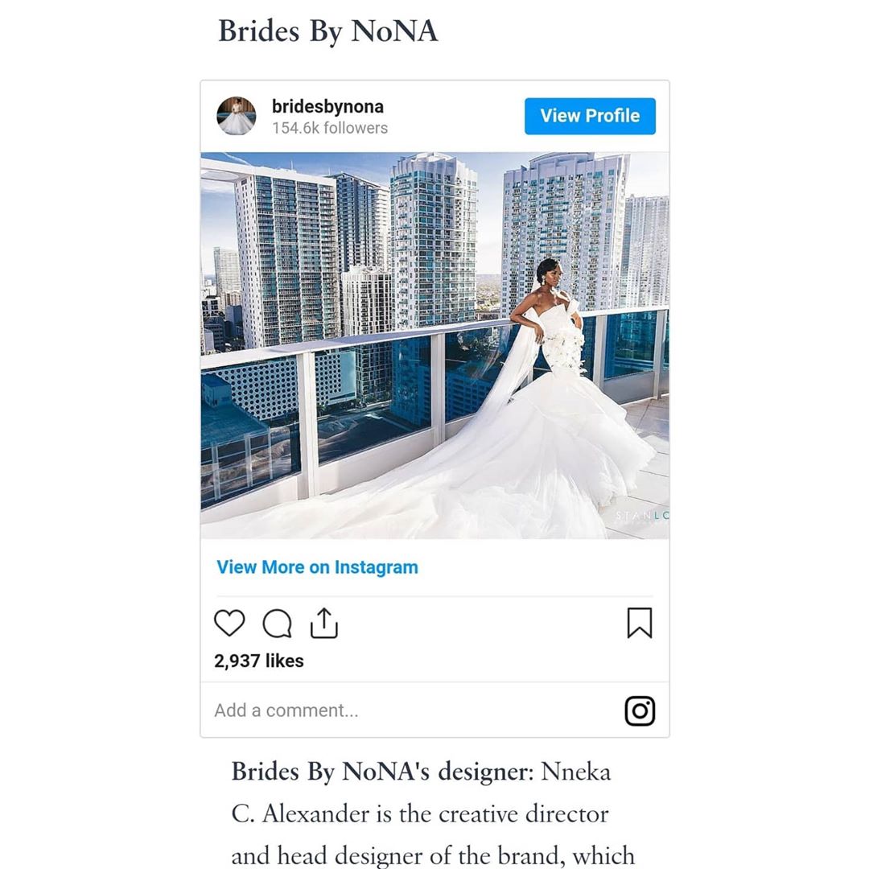Open the bride rooftop photo
Screen dimensions: 869x869
(434, 345)
